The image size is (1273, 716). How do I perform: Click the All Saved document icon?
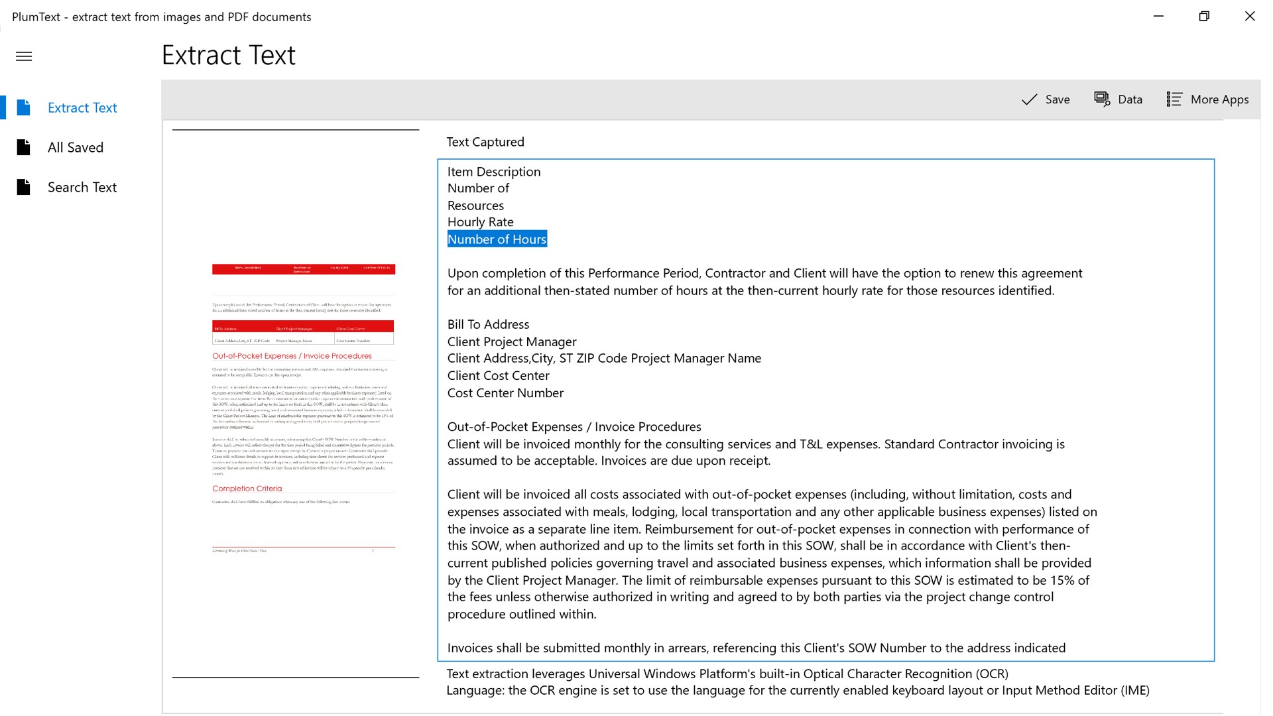tap(24, 147)
